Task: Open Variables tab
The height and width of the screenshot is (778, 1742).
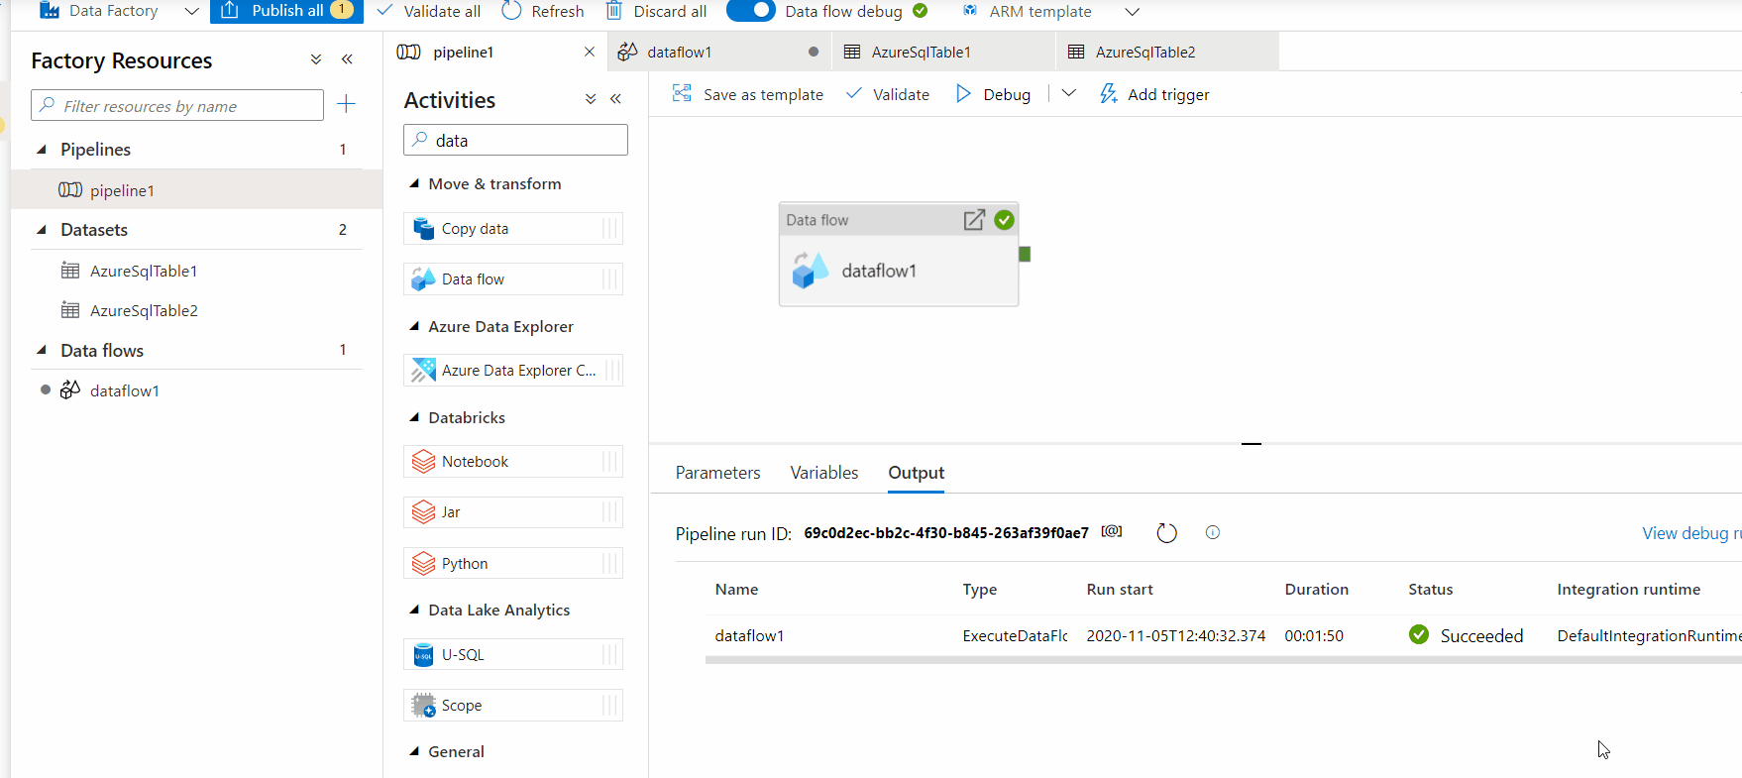Action: 824,473
